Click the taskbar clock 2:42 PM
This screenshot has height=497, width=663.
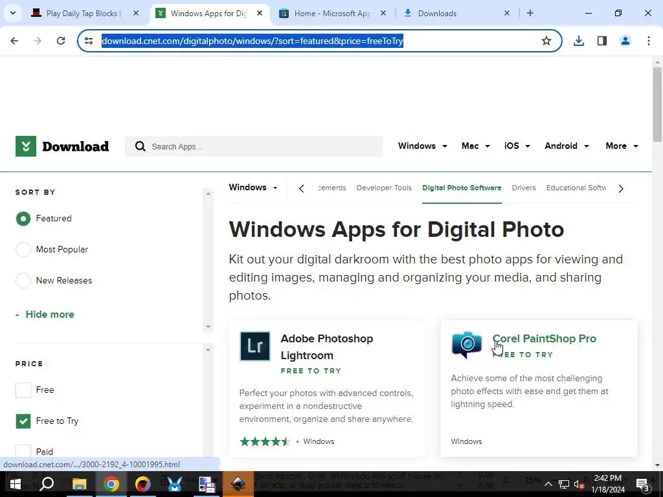pos(607,478)
